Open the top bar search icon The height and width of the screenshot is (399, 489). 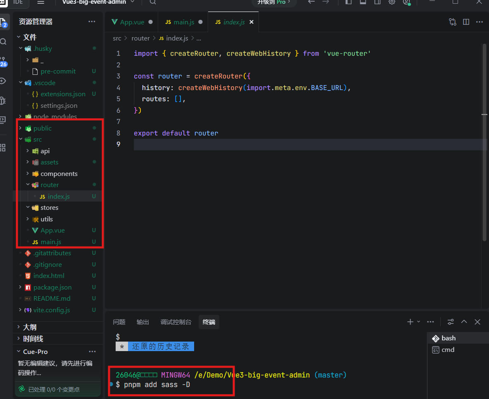[152, 2]
